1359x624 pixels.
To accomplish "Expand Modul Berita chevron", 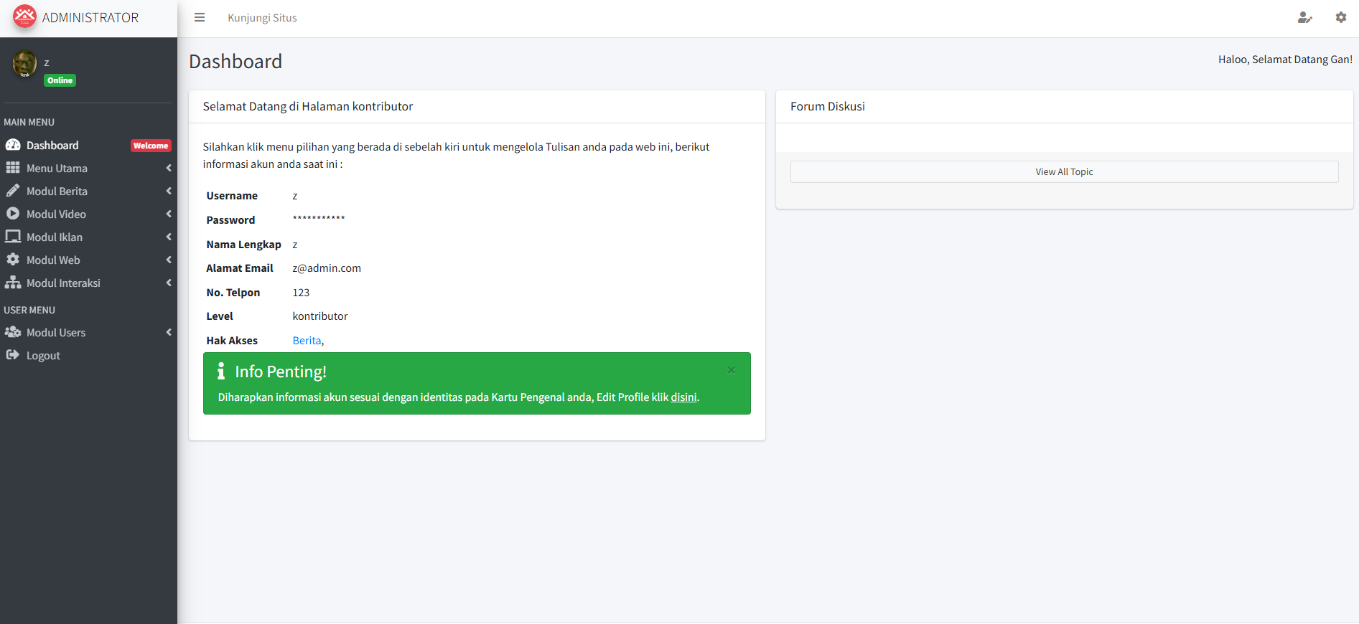I will pos(169,191).
